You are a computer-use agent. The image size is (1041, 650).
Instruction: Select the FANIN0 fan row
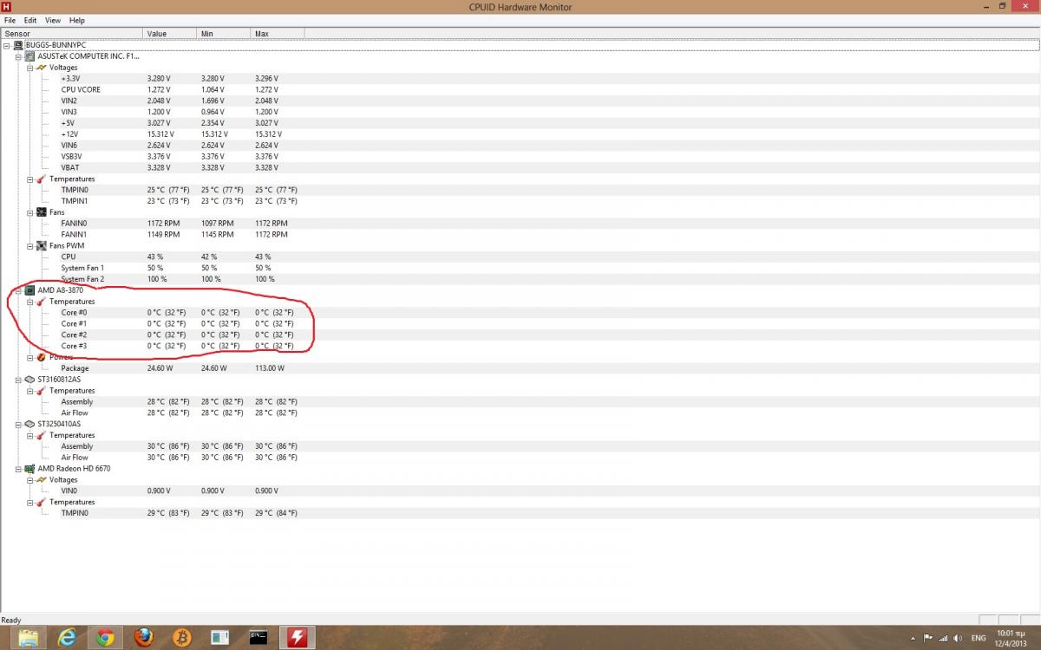(x=520, y=224)
